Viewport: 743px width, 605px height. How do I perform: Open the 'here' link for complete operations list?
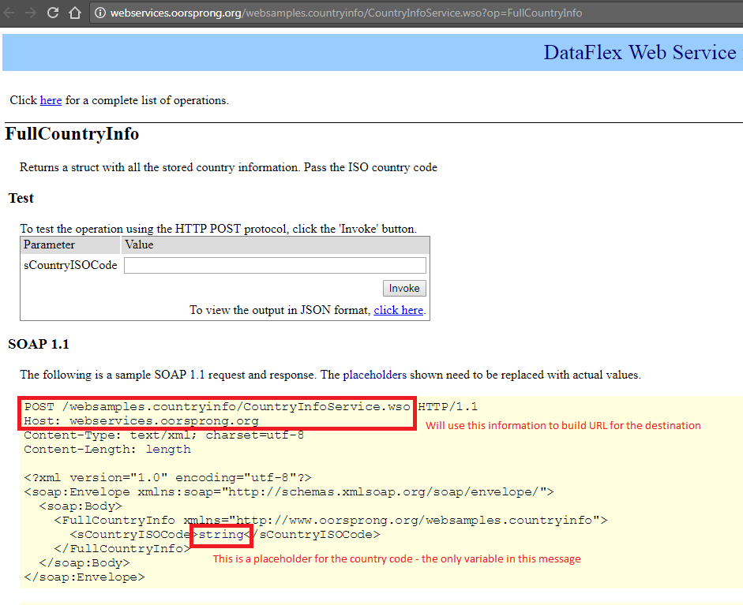[x=51, y=100]
